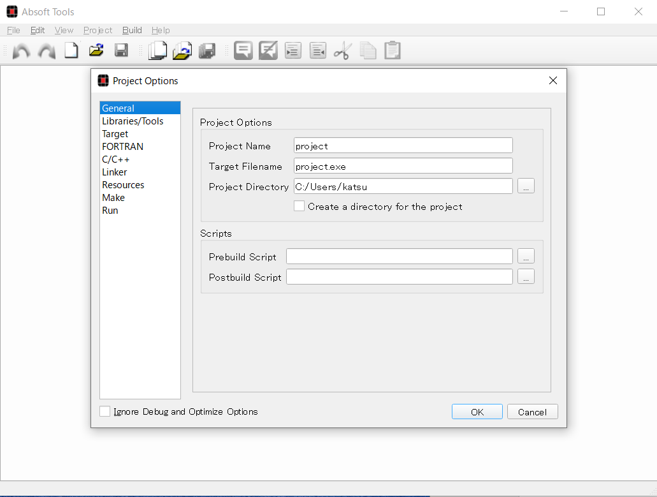Select the C/C++ options category
Viewport: 657px width, 497px height.
pos(140,159)
